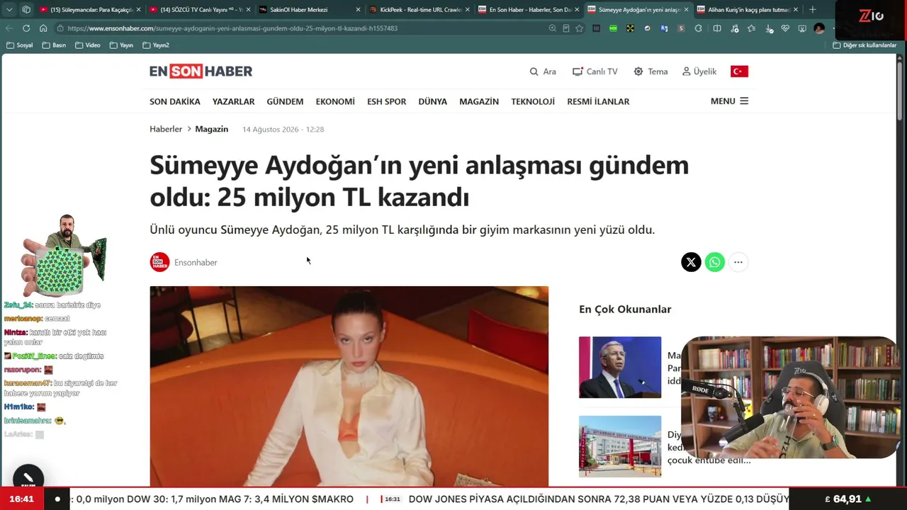Expand the MENU hamburger button

pos(729,101)
